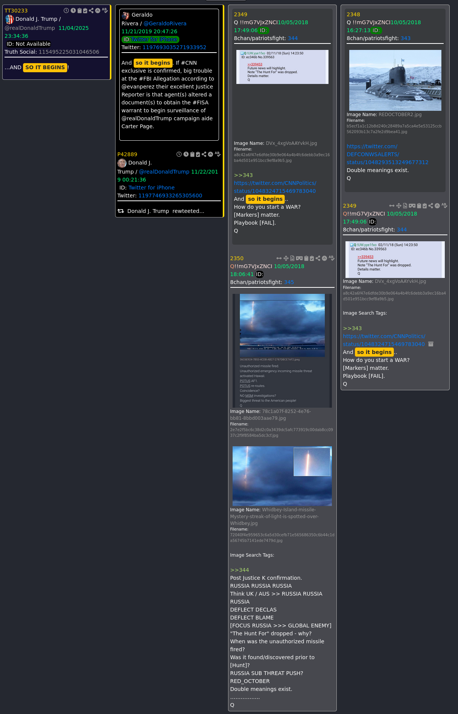
Task: Click share icon on post TT30233
Action: (x=91, y=11)
